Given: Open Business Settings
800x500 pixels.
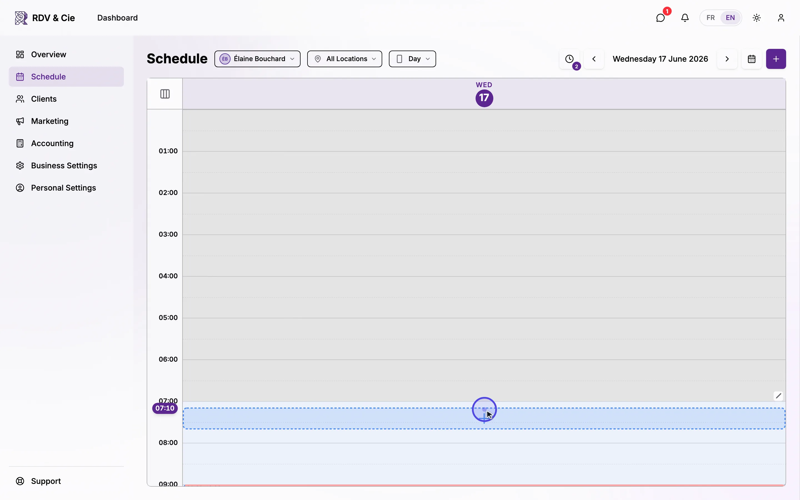Looking at the screenshot, I should [x=66, y=165].
